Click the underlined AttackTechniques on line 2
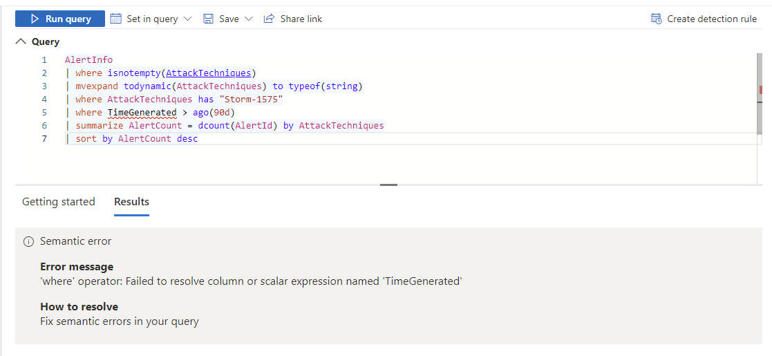This screenshot has height=356, width=772. click(x=209, y=73)
